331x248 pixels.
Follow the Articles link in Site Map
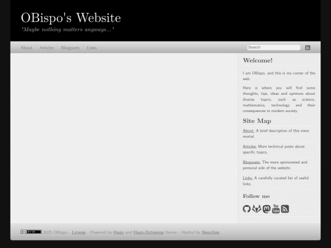(x=249, y=146)
